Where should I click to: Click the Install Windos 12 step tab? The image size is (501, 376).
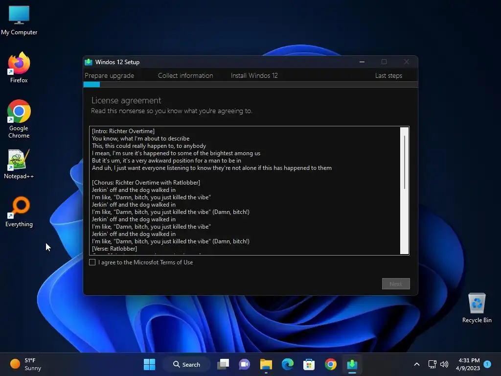click(x=254, y=75)
